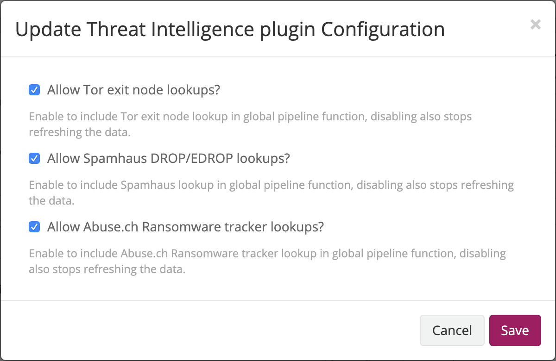Click the "Update Threat Intelligence plugin Configuration" title
The image size is (556, 361).
(x=230, y=30)
